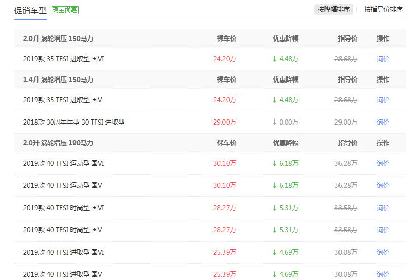Screen dimensions: 414x280
Task: Click price 28.27万 in 时尚型 国VI row
Action: coord(224,208)
